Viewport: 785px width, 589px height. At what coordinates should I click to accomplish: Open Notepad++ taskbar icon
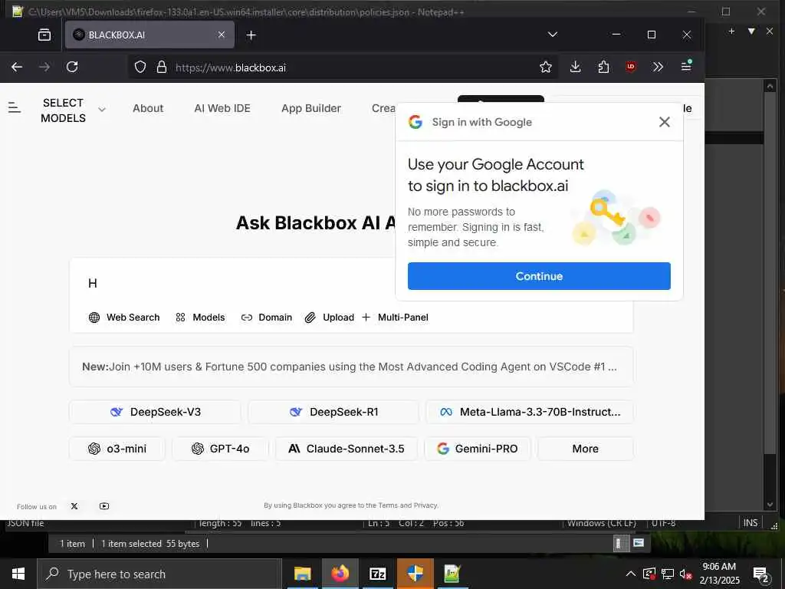tap(452, 574)
